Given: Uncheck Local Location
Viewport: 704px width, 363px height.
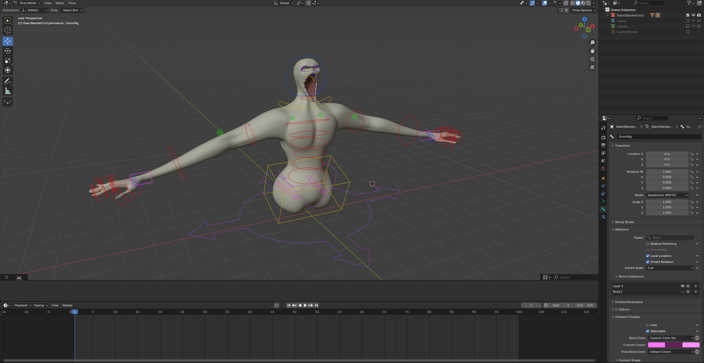Looking at the screenshot, I should tap(648, 256).
